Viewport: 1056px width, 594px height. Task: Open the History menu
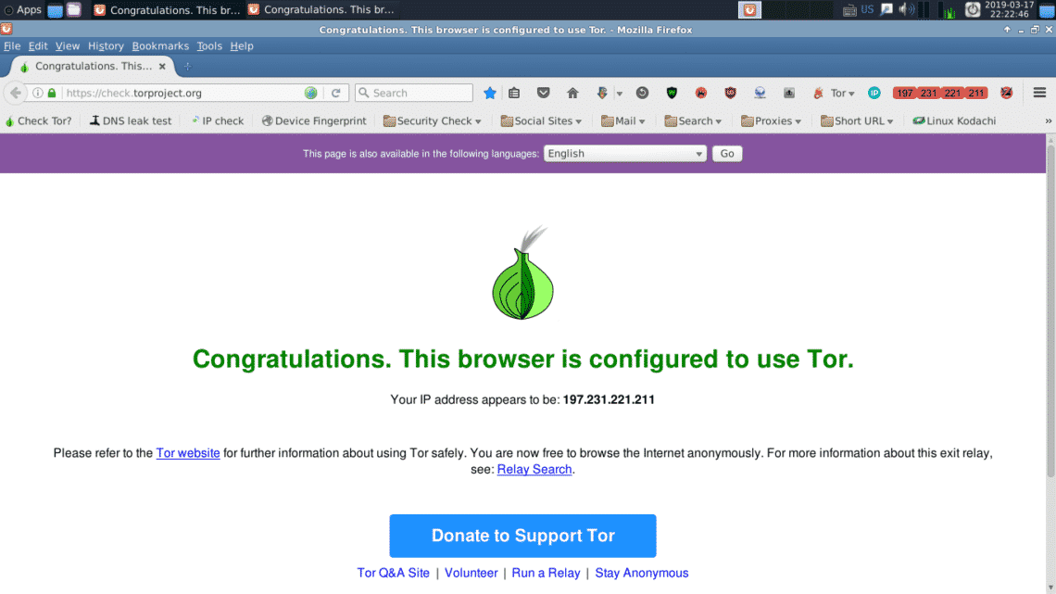(x=106, y=45)
